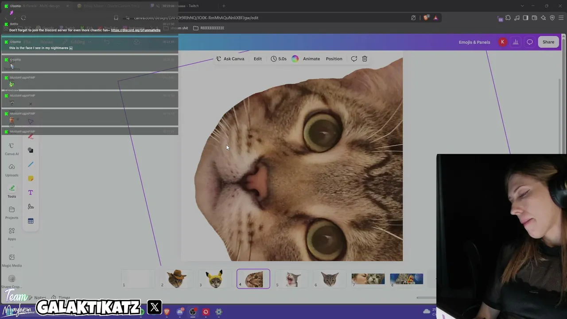This screenshot has width=567, height=319.
Task: Delete element with the trash icon
Action: point(365,58)
